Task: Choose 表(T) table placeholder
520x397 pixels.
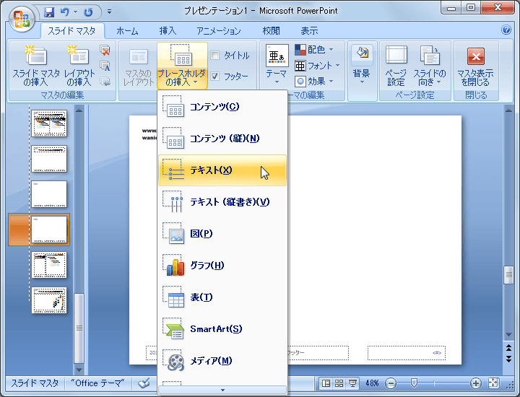Action: (222, 297)
